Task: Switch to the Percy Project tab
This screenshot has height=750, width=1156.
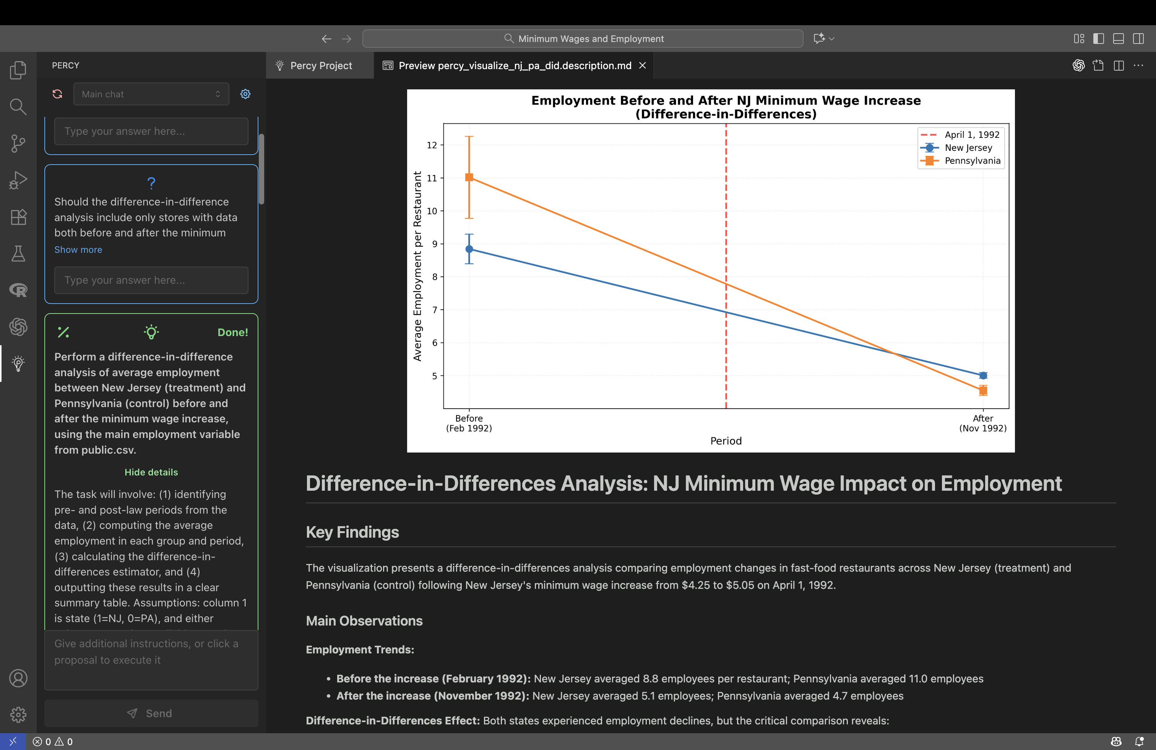Action: click(x=321, y=66)
